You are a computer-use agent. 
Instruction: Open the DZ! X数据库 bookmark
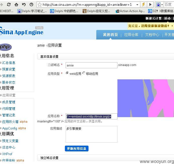point(161,11)
